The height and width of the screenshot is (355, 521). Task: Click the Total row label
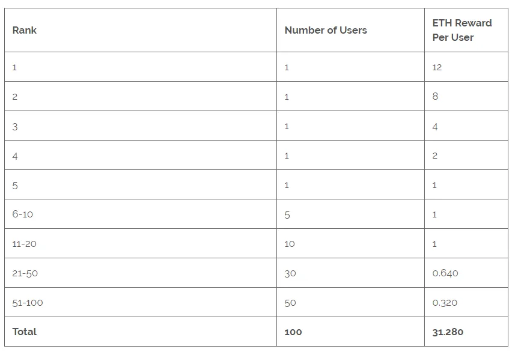click(x=25, y=332)
